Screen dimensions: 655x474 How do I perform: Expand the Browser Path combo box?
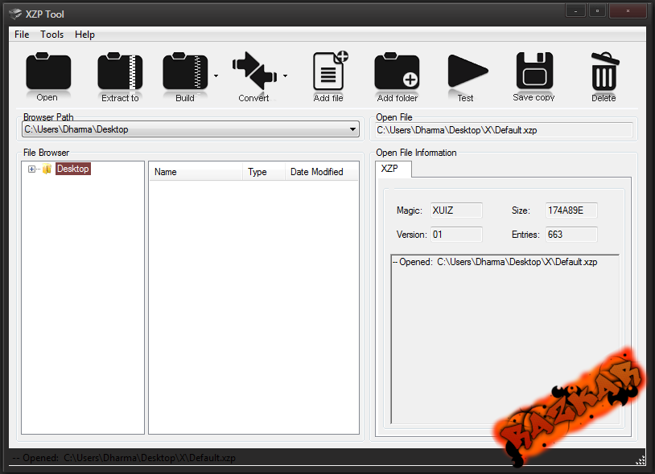pos(353,129)
